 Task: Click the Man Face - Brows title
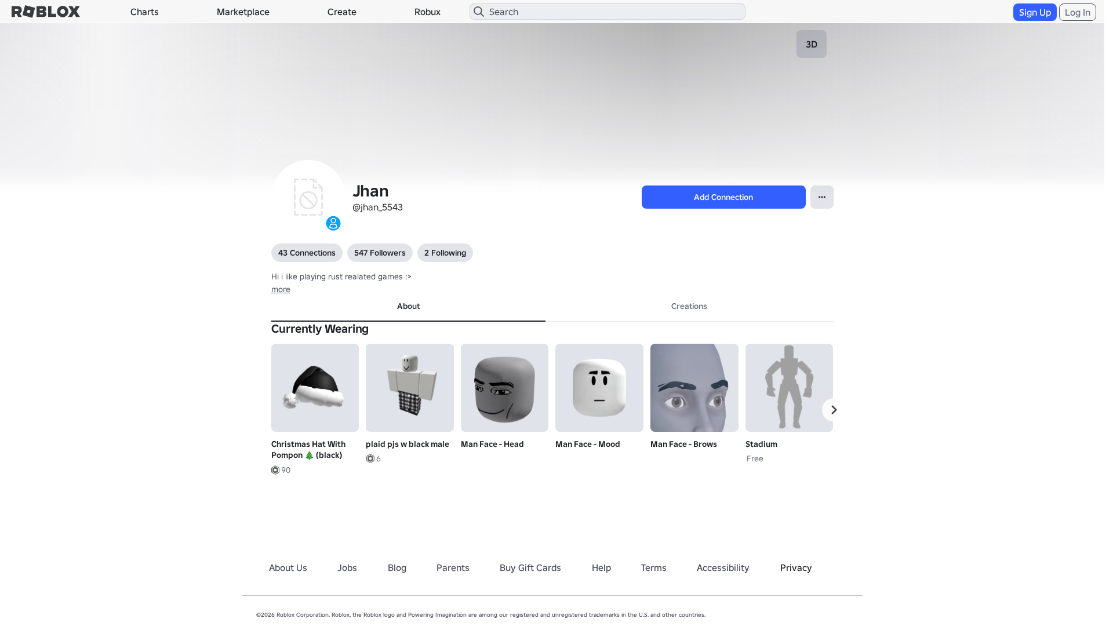[x=683, y=444]
